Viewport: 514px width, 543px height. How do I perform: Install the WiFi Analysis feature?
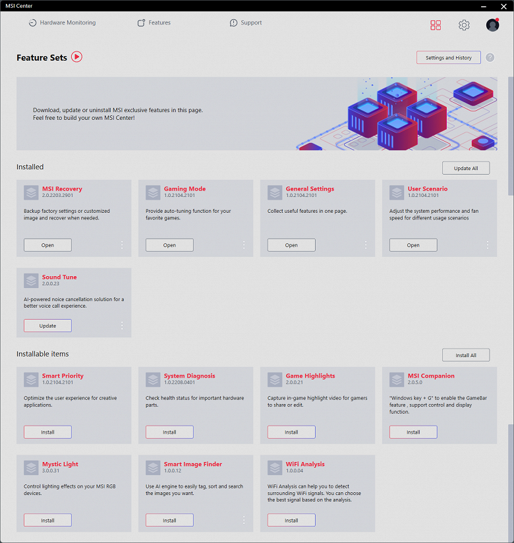(x=291, y=520)
